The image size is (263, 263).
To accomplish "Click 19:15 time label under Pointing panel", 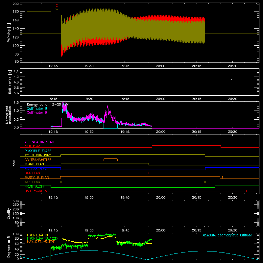I will point(53,66).
